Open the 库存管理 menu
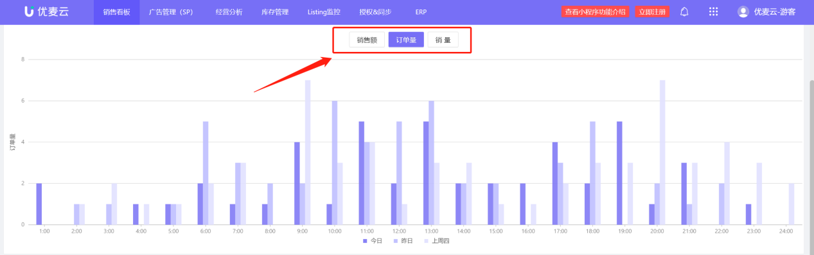 point(275,12)
